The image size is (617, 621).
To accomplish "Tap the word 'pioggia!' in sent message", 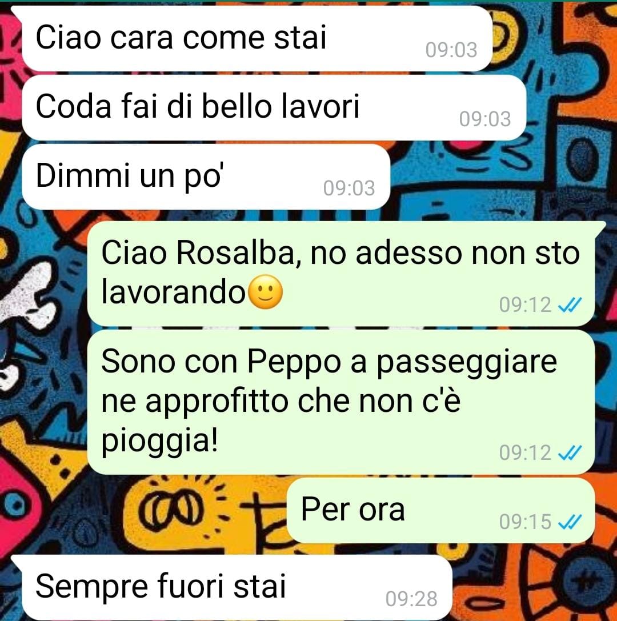I will click(159, 442).
